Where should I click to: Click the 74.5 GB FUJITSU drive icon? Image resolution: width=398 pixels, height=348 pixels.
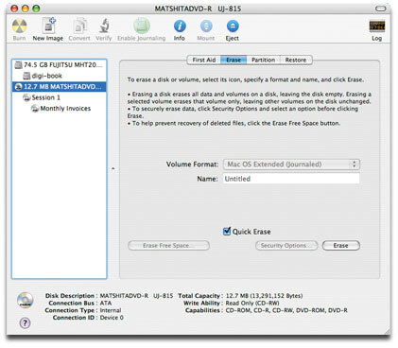(x=19, y=65)
